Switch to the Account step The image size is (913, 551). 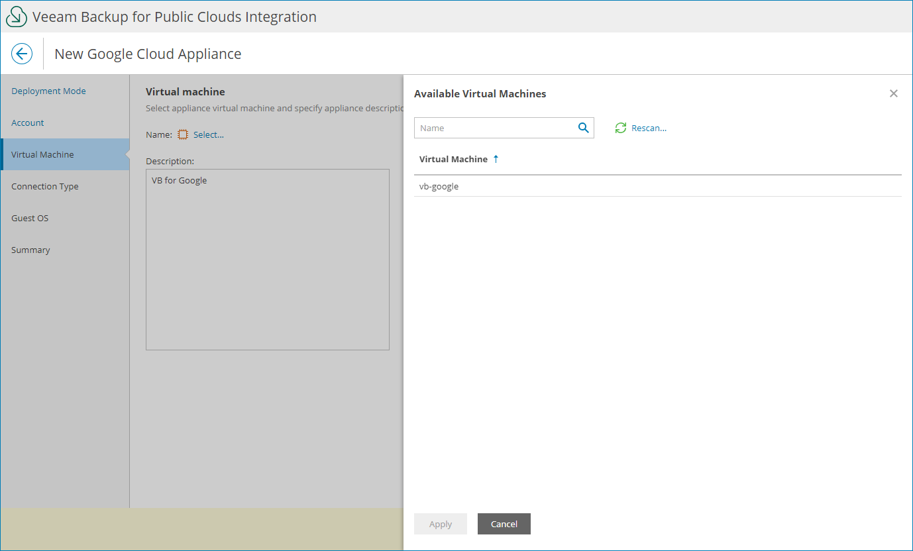coord(28,123)
